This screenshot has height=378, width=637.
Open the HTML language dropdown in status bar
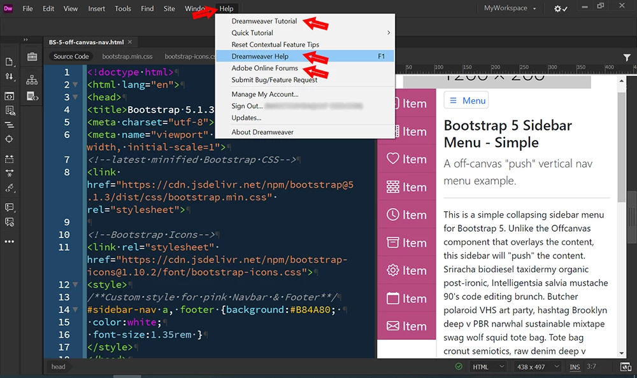[489, 367]
